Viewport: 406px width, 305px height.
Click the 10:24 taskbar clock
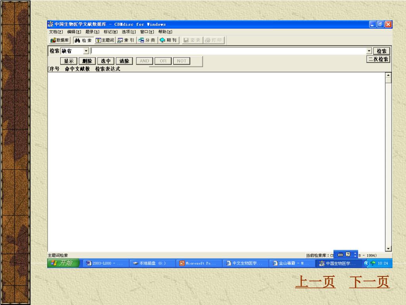click(x=383, y=263)
